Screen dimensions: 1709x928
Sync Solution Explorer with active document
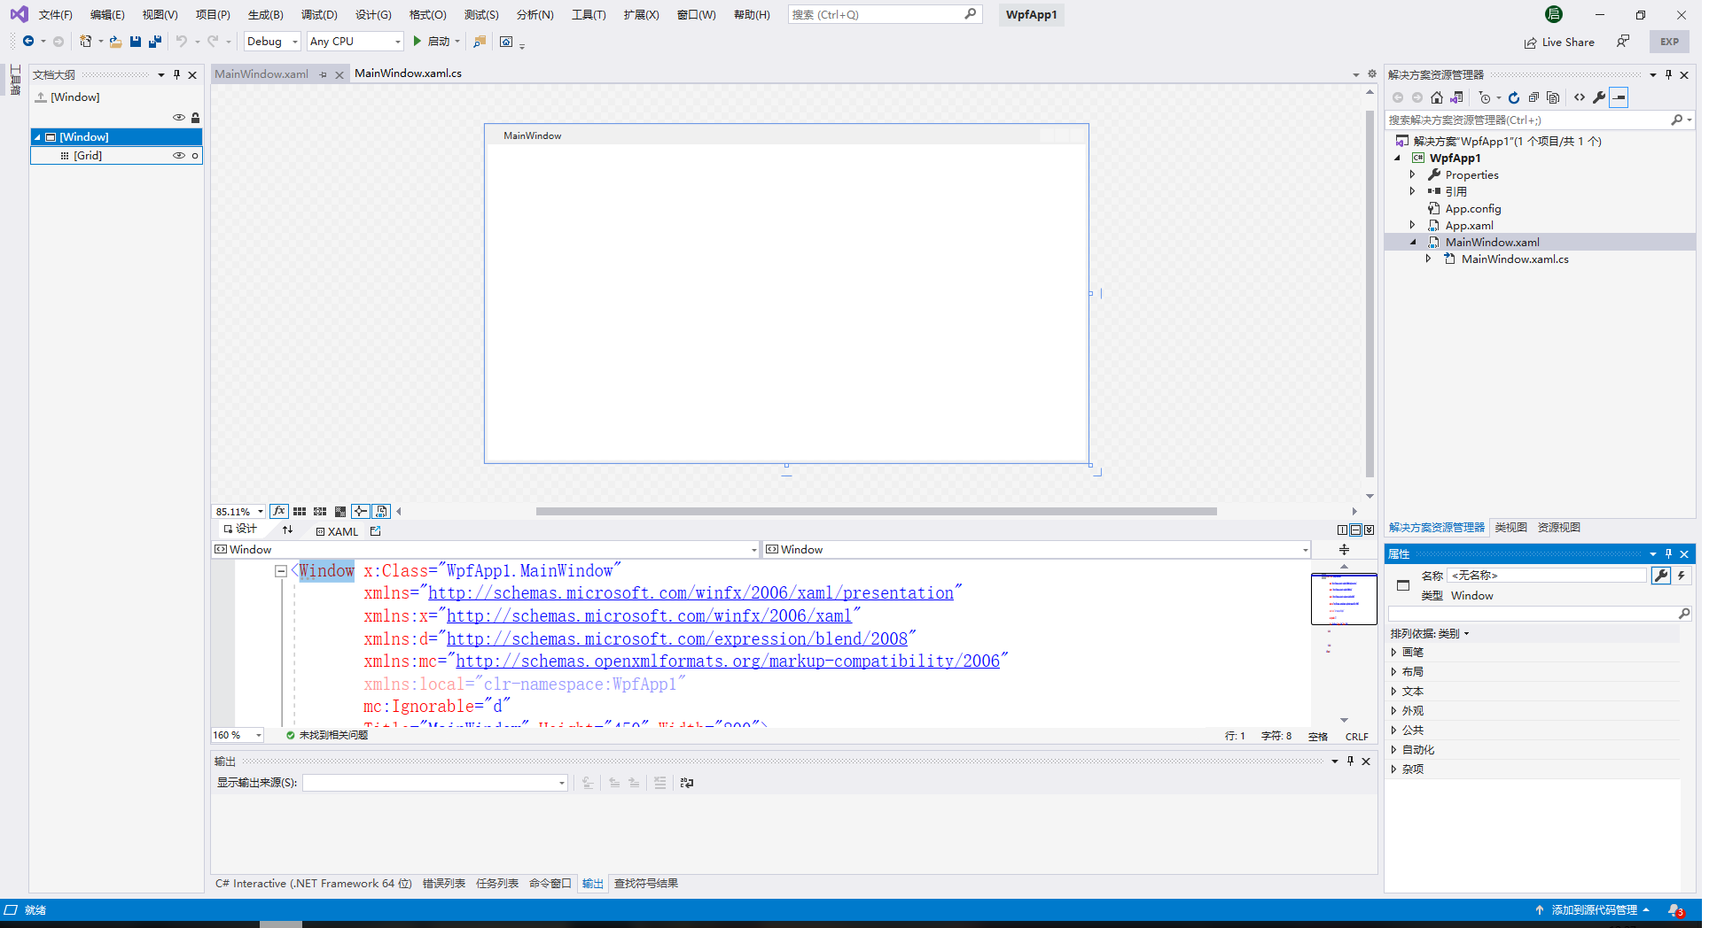click(x=1456, y=97)
